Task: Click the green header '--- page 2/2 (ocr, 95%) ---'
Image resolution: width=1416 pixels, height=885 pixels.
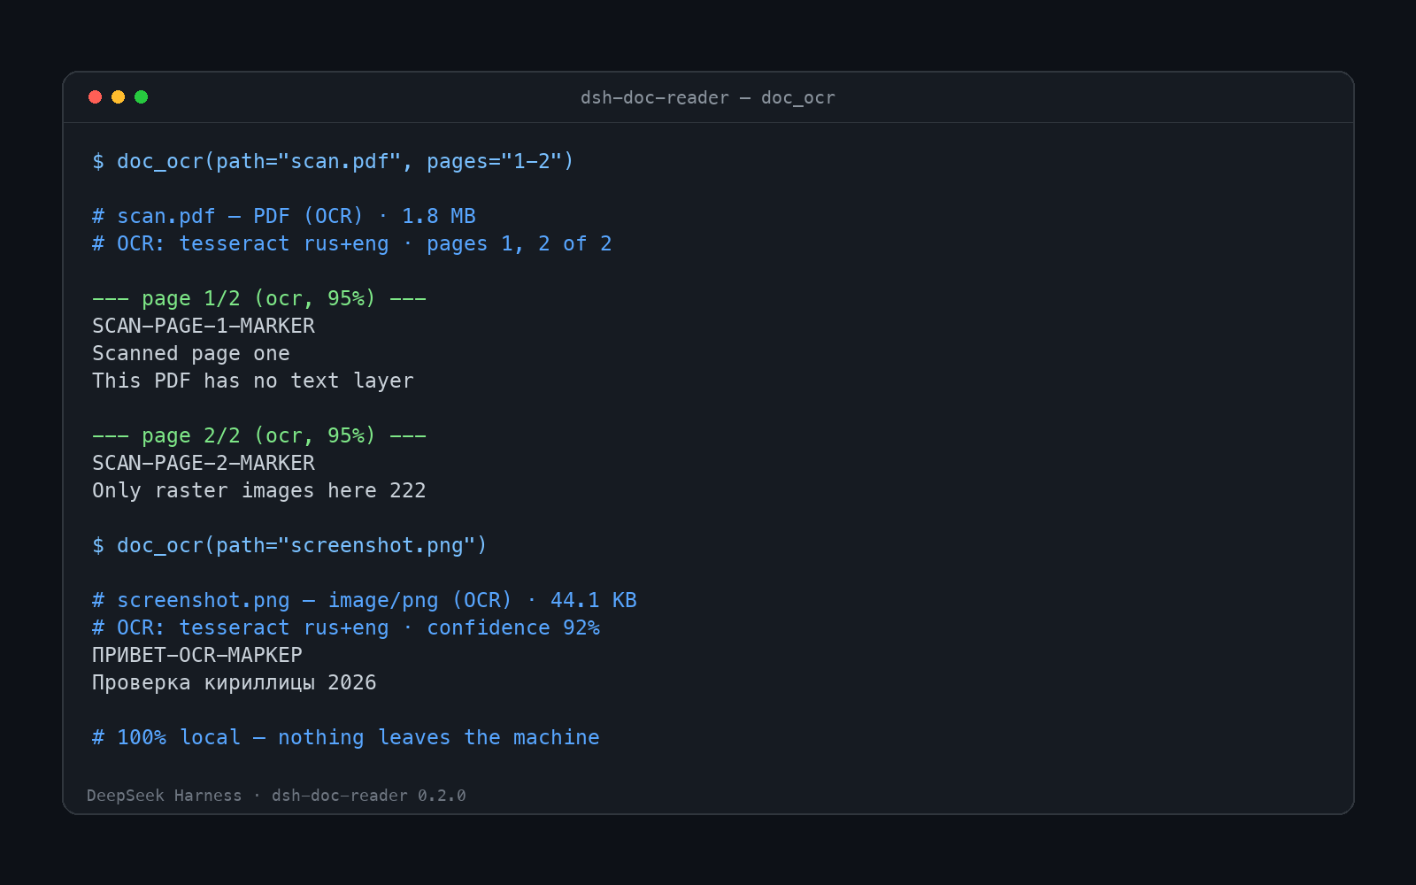Action: tap(259, 435)
